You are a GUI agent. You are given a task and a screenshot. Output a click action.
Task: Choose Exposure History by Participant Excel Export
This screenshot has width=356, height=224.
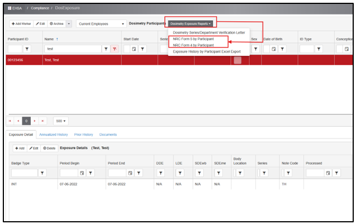[206, 51]
